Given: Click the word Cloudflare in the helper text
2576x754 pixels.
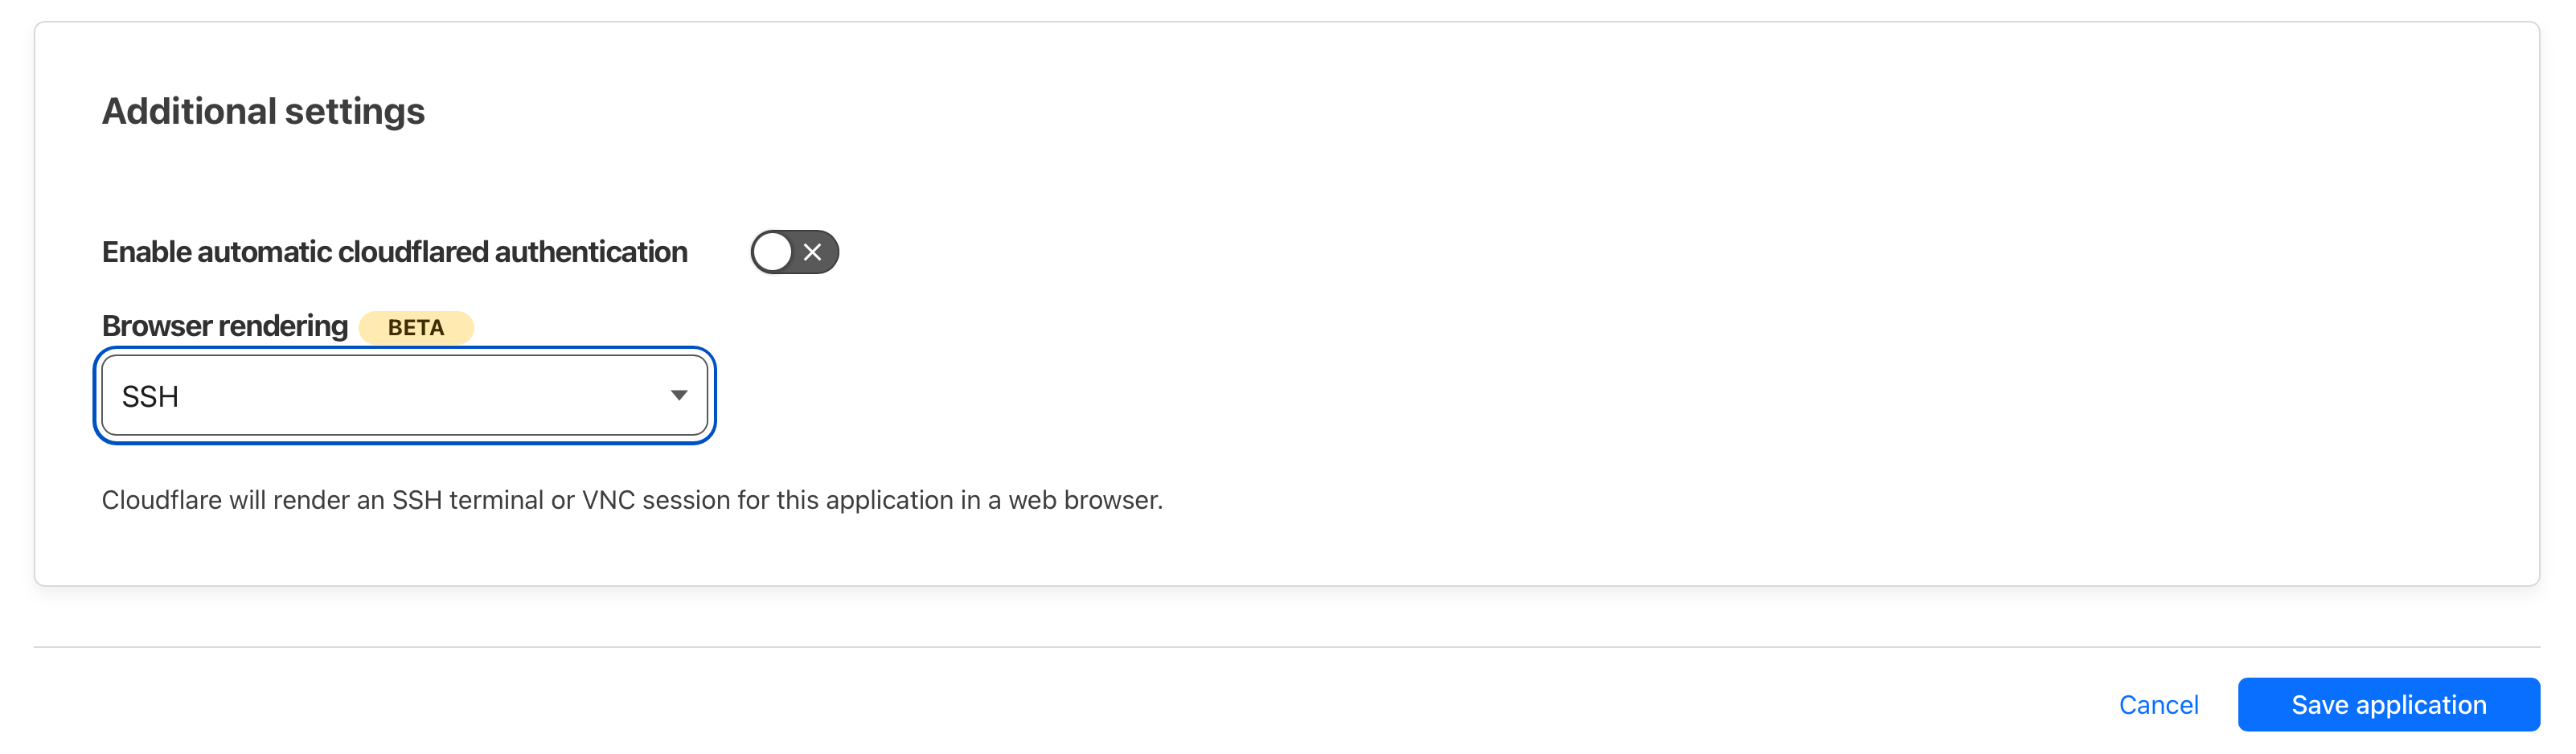Looking at the screenshot, I should click(x=161, y=500).
